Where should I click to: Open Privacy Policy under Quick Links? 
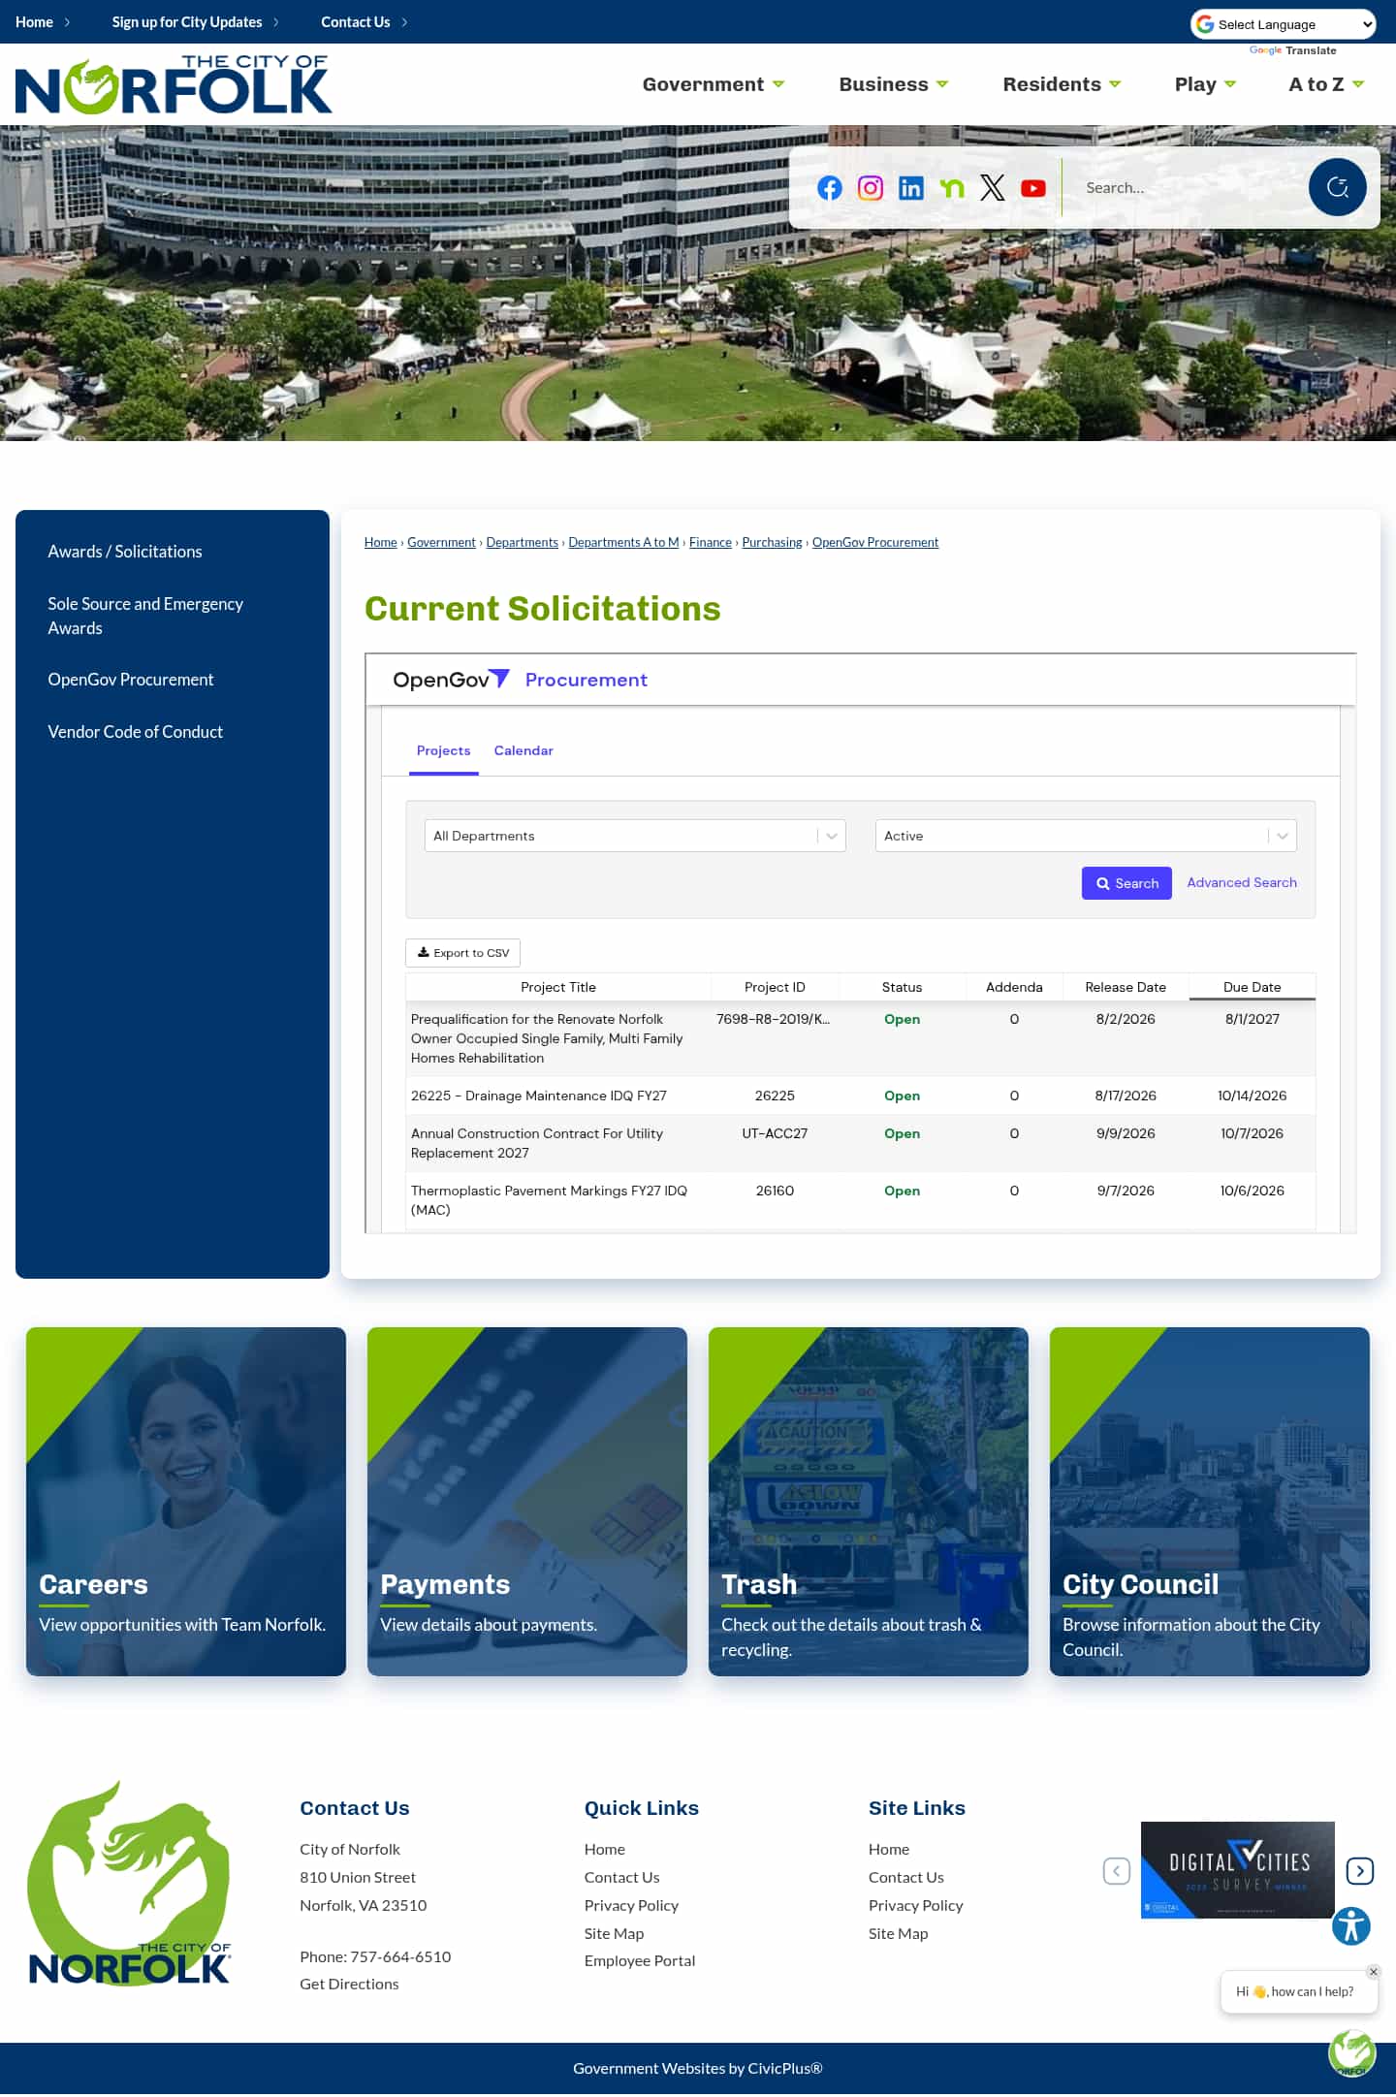[x=631, y=1905]
